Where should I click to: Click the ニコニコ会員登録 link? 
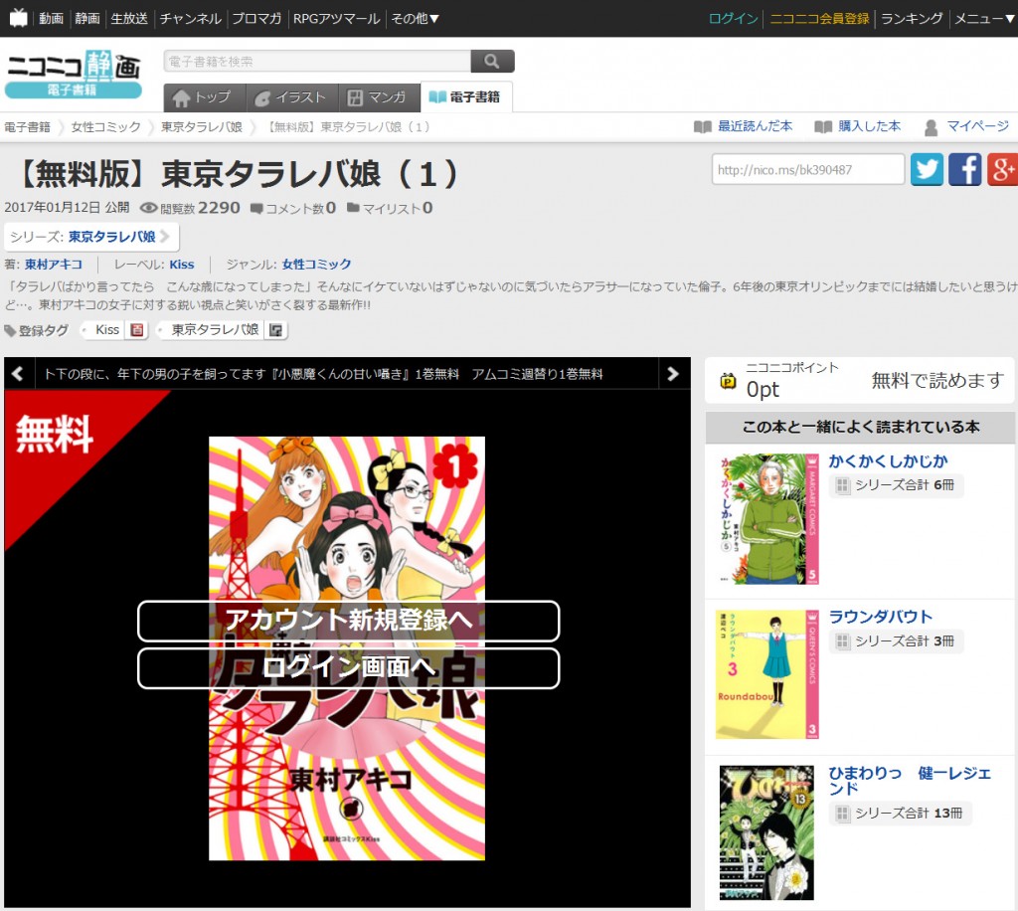pyautogui.click(x=819, y=18)
